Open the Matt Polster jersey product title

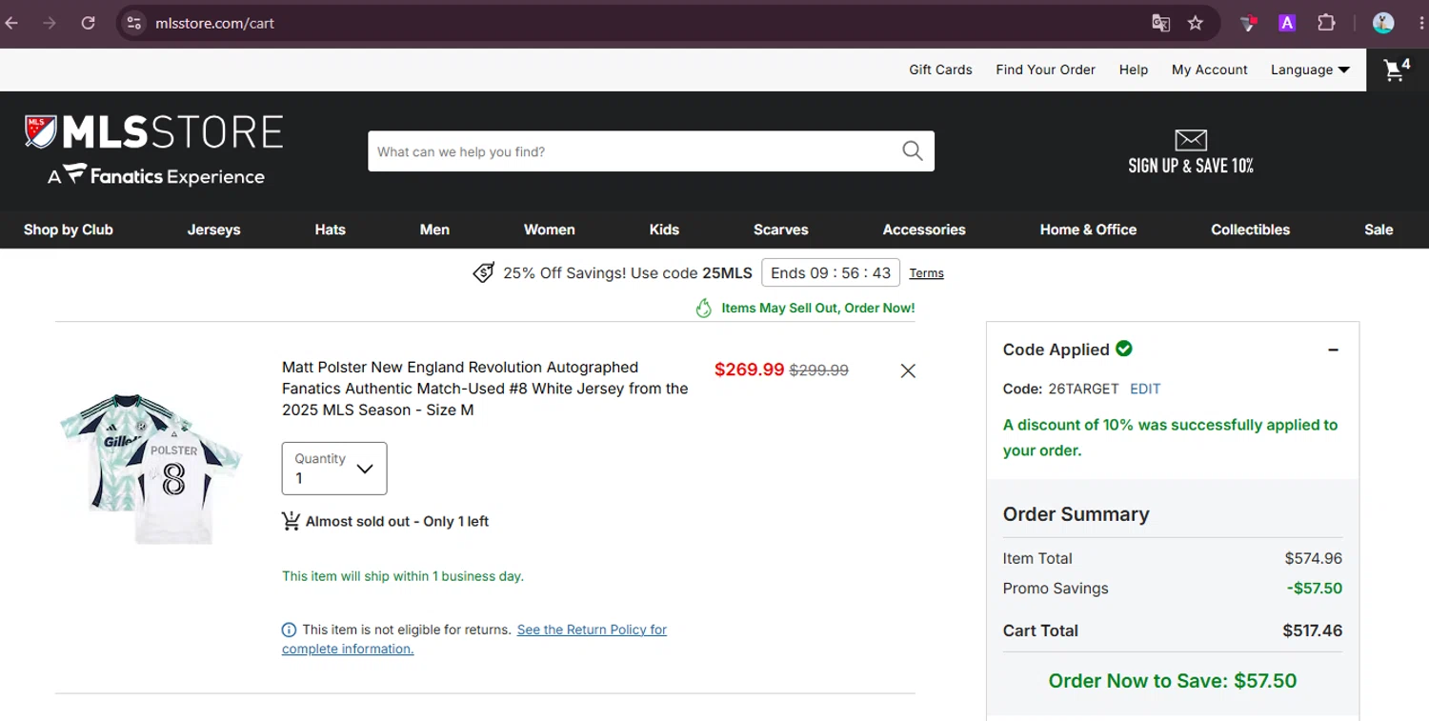[x=485, y=389]
